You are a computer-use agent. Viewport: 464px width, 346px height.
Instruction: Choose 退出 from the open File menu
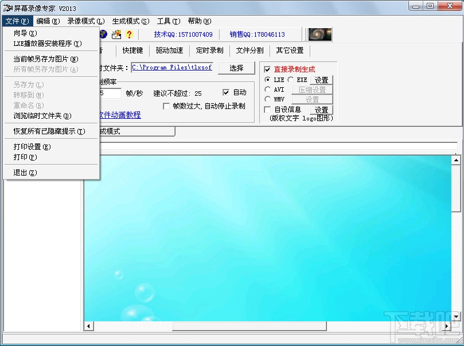click(24, 172)
